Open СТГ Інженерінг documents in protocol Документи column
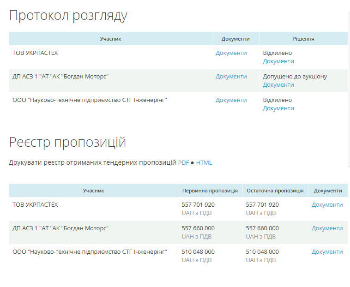Image resolution: width=350 pixels, height=287 pixels. [231, 100]
